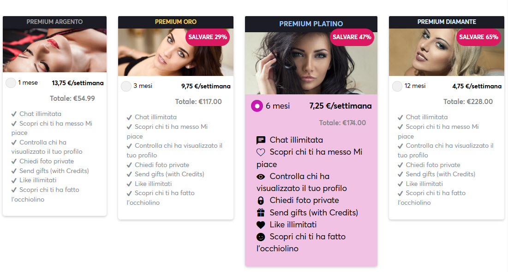This screenshot has height=272, width=508.
Task: Click the Premium Diamante plan header
Action: (446, 22)
